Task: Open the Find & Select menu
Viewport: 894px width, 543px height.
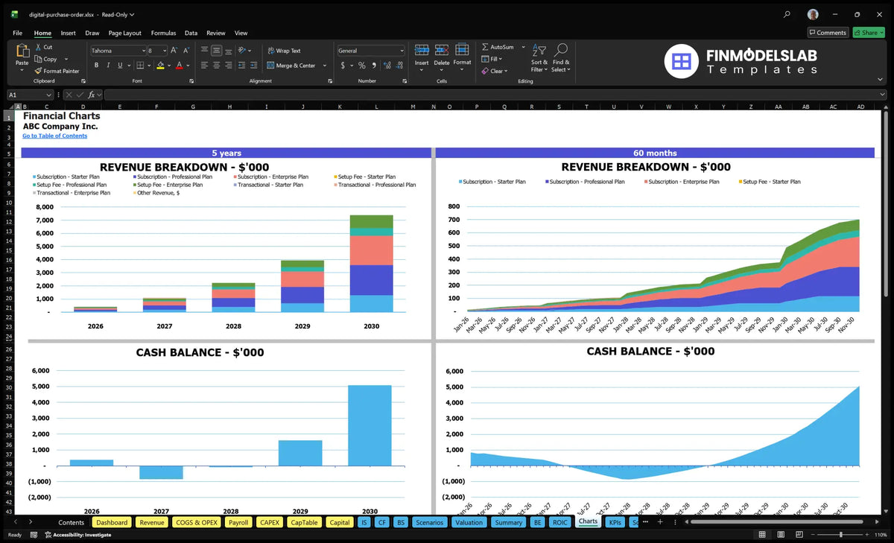Action: [562, 58]
